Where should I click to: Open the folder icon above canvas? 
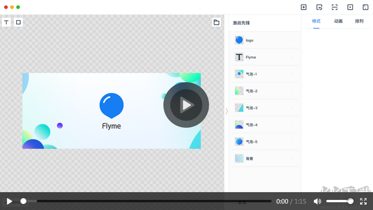tap(216, 22)
